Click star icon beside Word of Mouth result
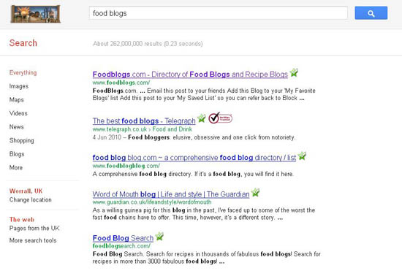The height and width of the screenshot is (271, 402). pyautogui.click(x=255, y=192)
